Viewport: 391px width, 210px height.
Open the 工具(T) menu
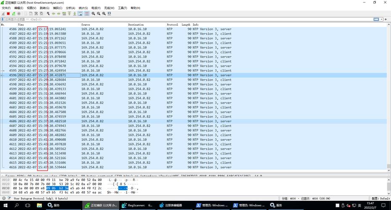click(x=122, y=8)
